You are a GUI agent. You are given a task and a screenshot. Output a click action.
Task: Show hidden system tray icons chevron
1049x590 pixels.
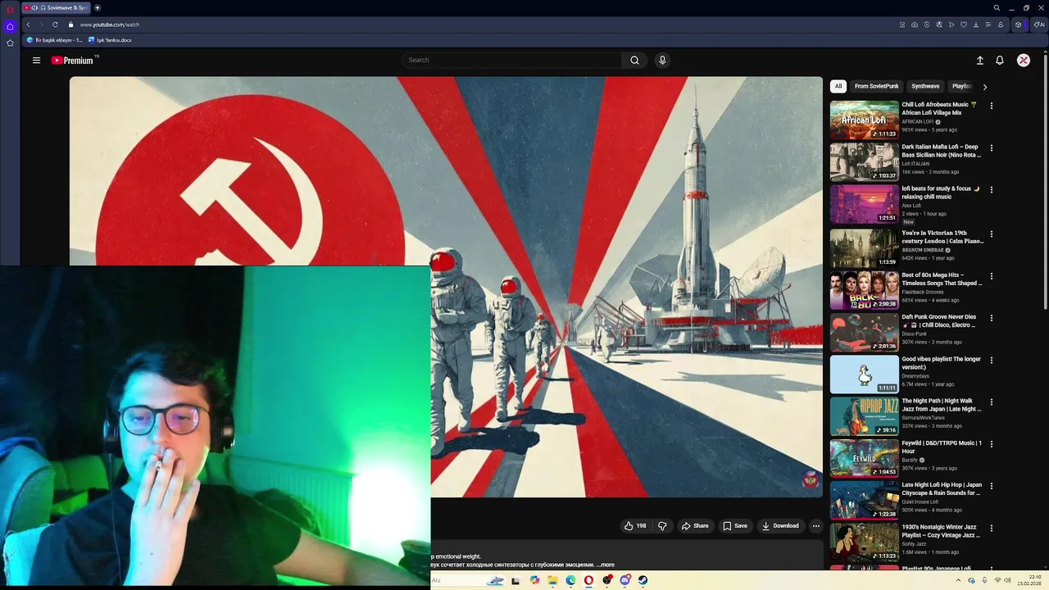coord(958,580)
